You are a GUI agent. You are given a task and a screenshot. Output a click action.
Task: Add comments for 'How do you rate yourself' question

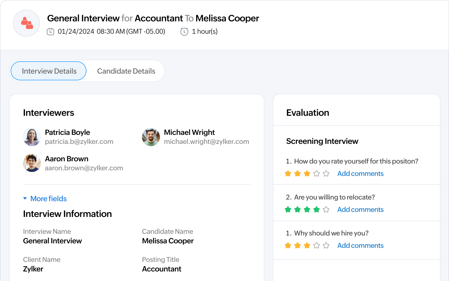click(x=360, y=174)
